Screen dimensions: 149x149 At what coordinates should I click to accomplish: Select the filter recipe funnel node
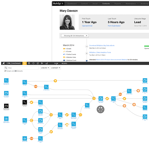click(55, 81)
